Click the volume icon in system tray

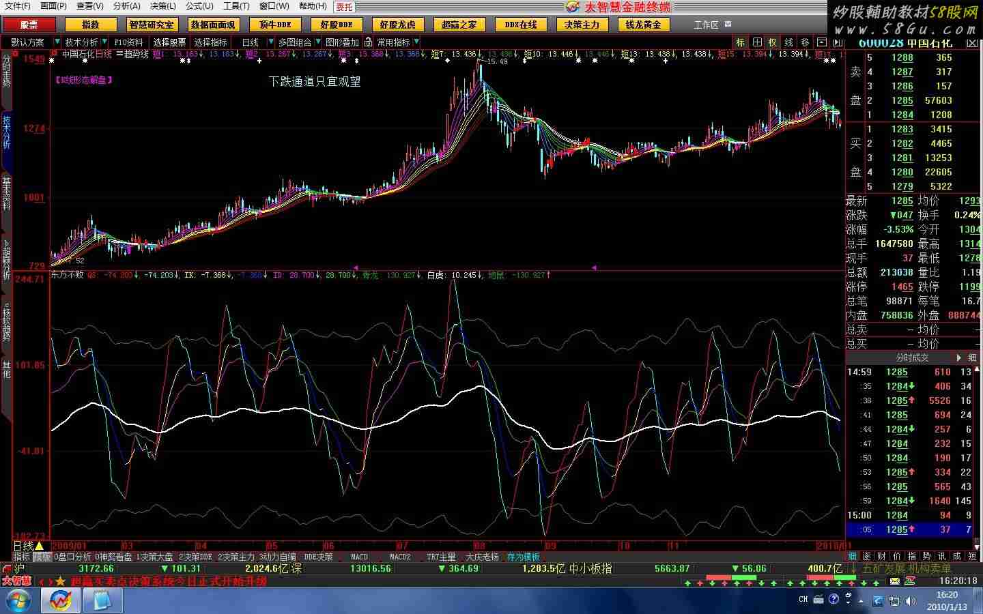911,601
